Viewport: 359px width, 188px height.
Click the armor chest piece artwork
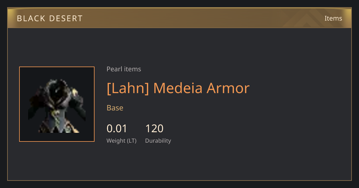[57, 106]
